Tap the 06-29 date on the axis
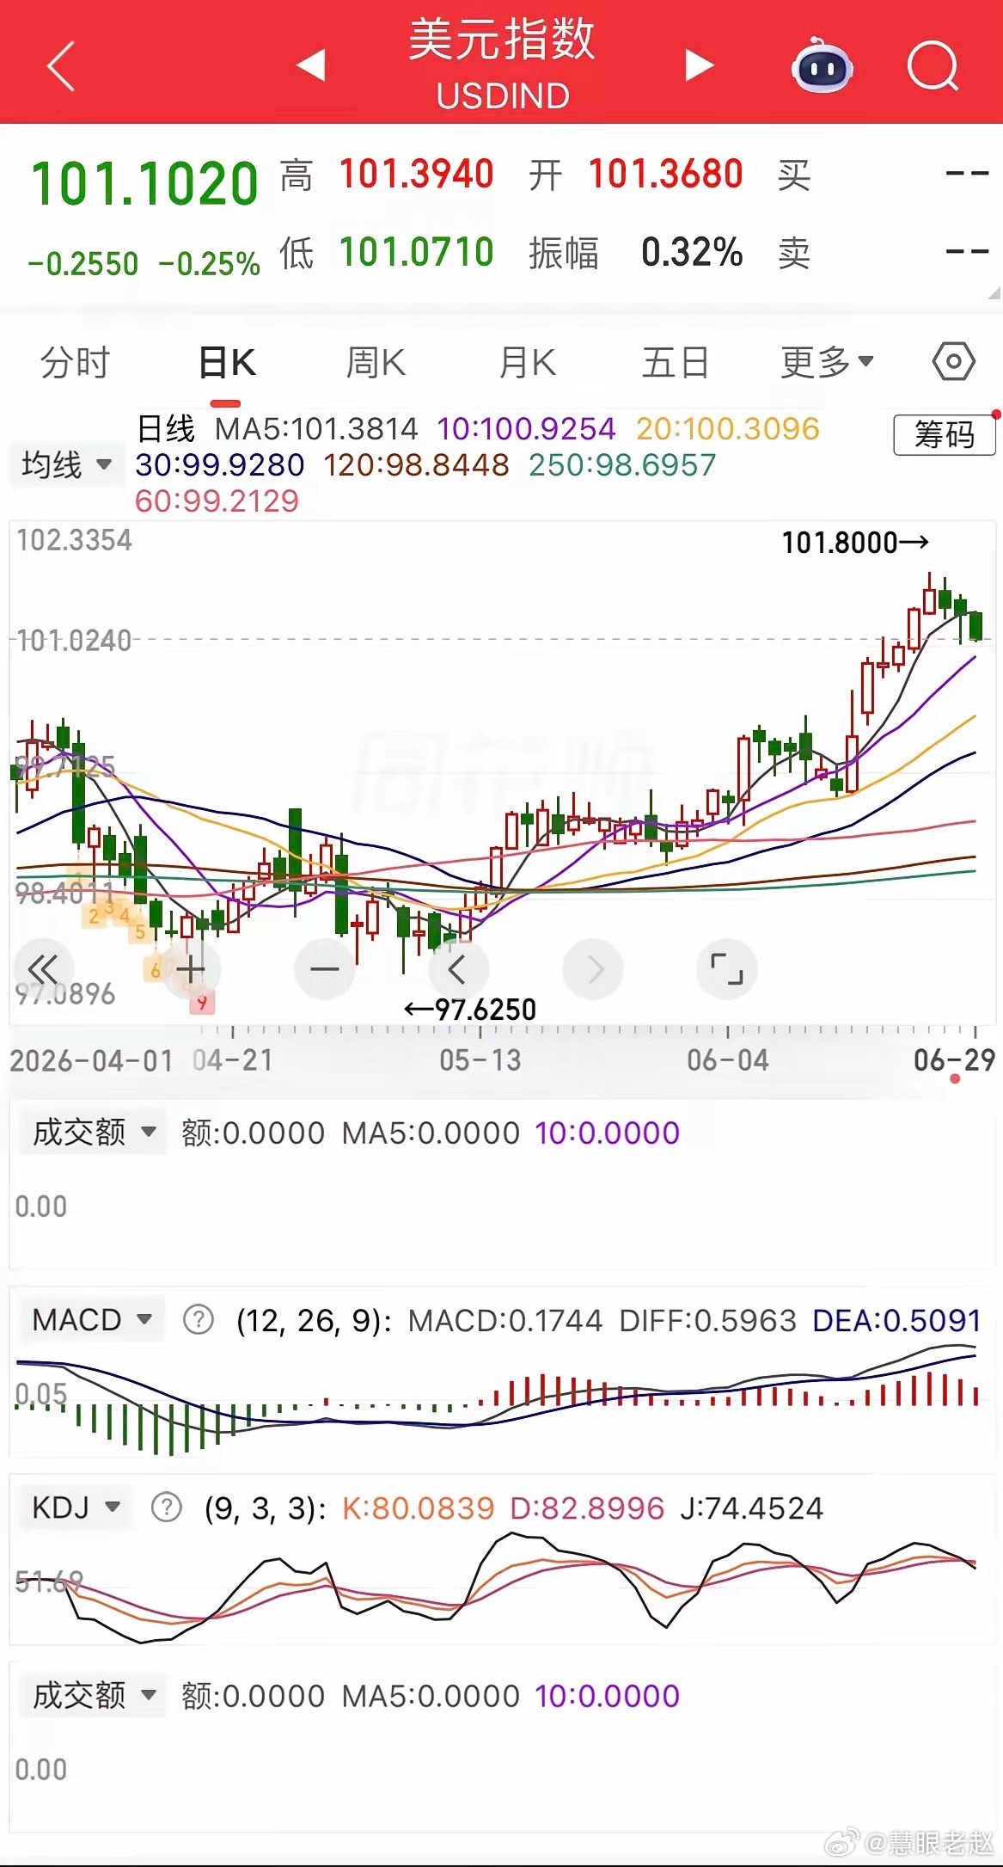1003x1867 pixels. (x=954, y=1059)
